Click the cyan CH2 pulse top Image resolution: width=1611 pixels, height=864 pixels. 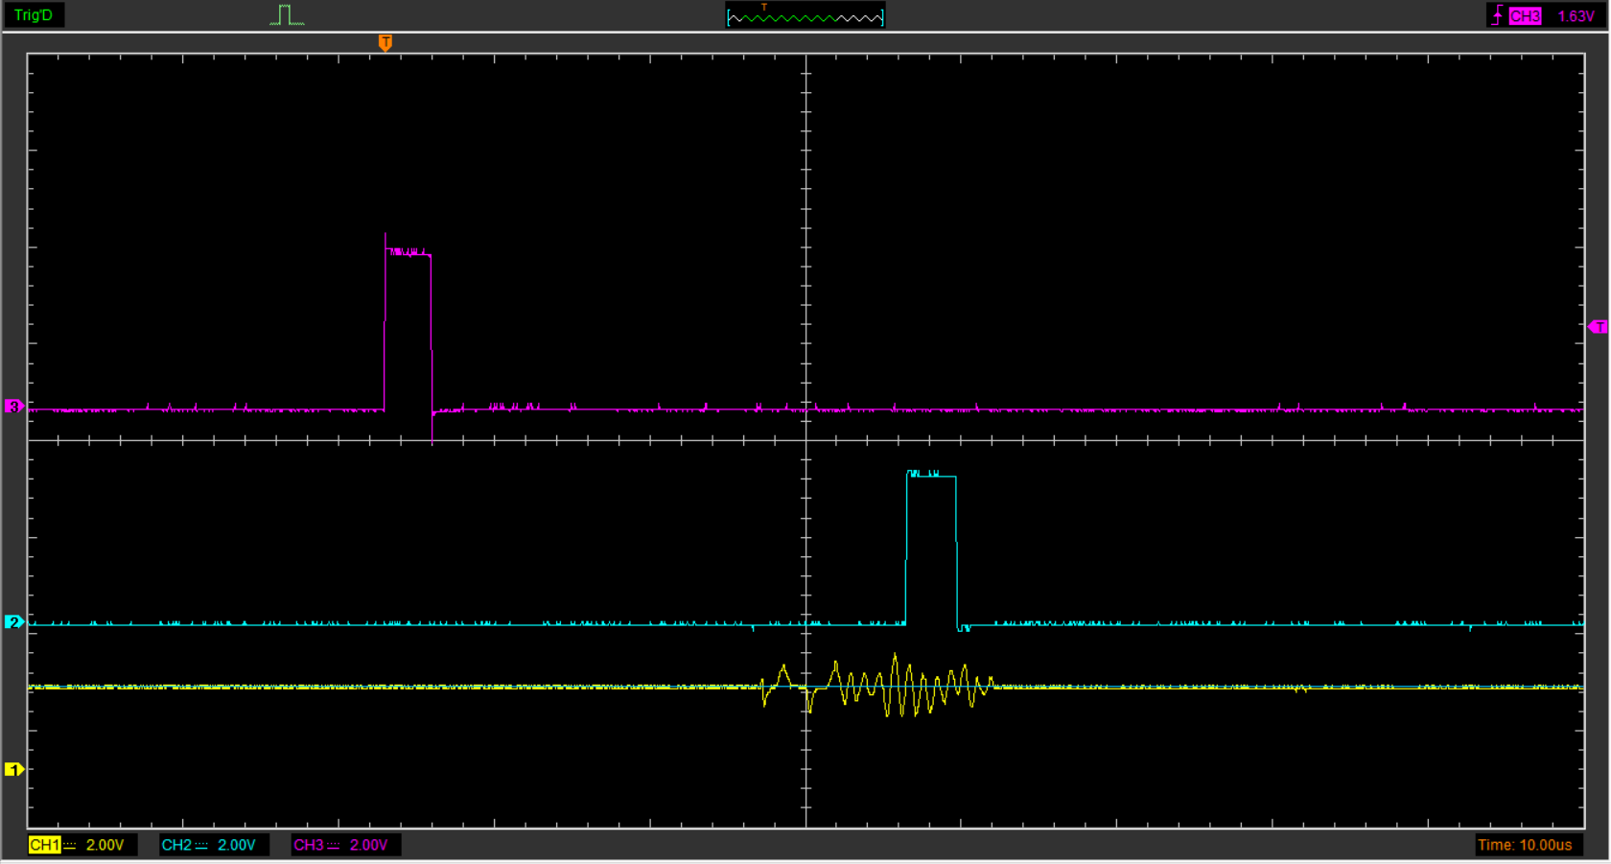931,474
